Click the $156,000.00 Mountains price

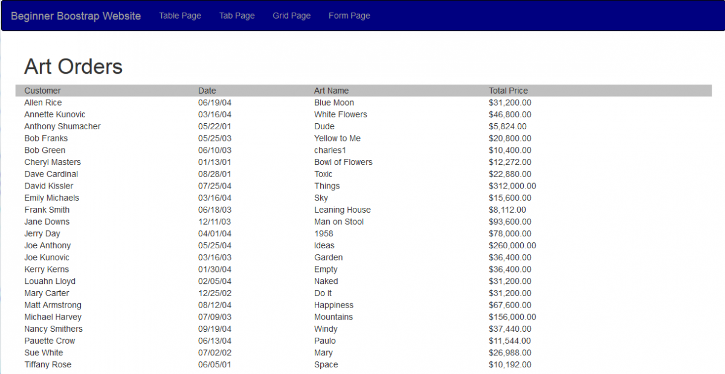point(512,317)
